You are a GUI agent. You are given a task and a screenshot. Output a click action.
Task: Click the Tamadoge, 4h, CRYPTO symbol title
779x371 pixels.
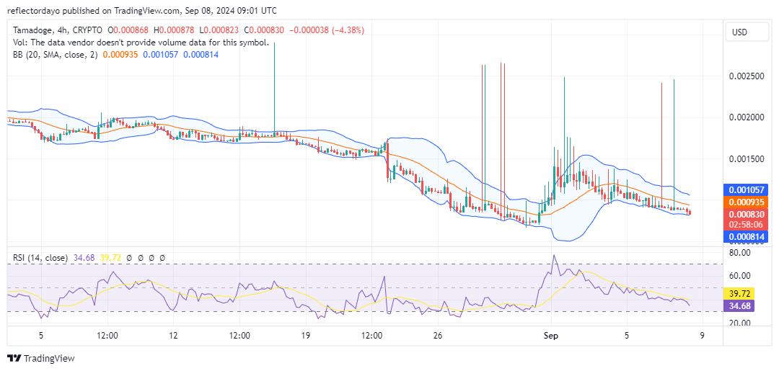(x=58, y=30)
